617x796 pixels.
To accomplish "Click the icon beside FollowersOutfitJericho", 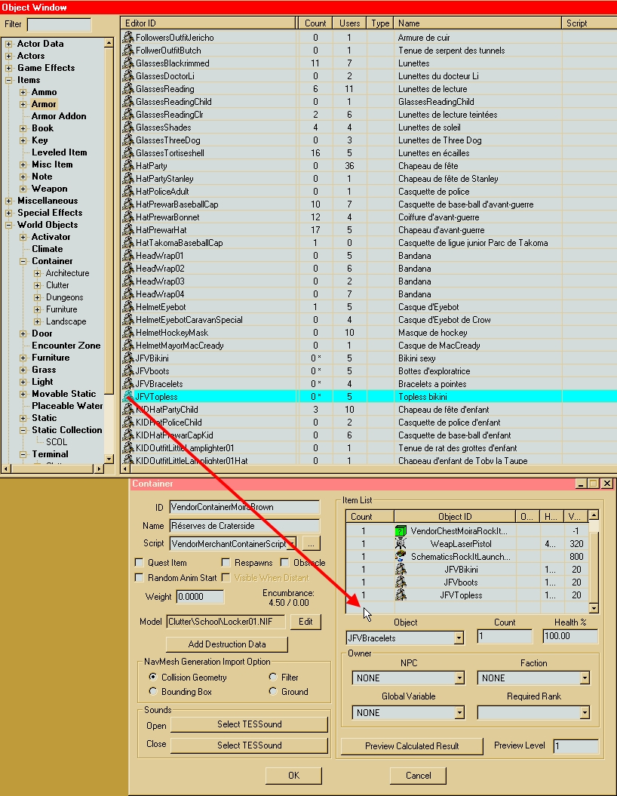I will coord(128,38).
